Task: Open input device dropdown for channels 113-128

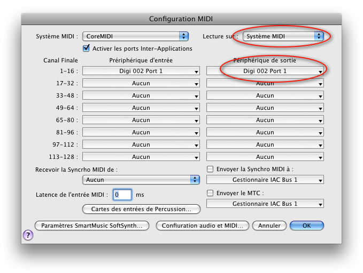Action: [141, 157]
